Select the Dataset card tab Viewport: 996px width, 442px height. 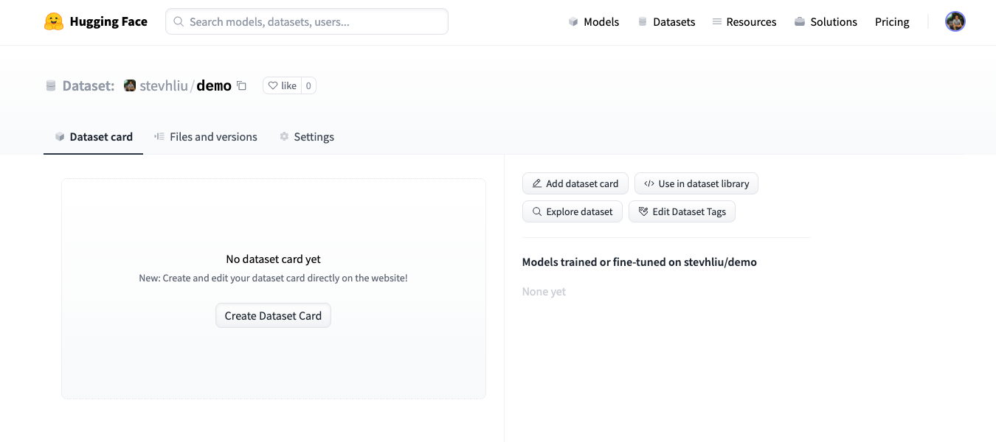94,137
